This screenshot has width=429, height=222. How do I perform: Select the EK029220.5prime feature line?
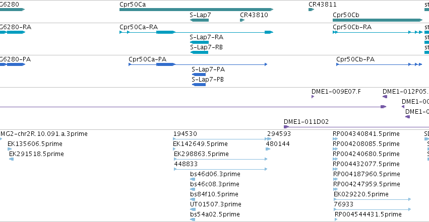[x=373, y=200]
